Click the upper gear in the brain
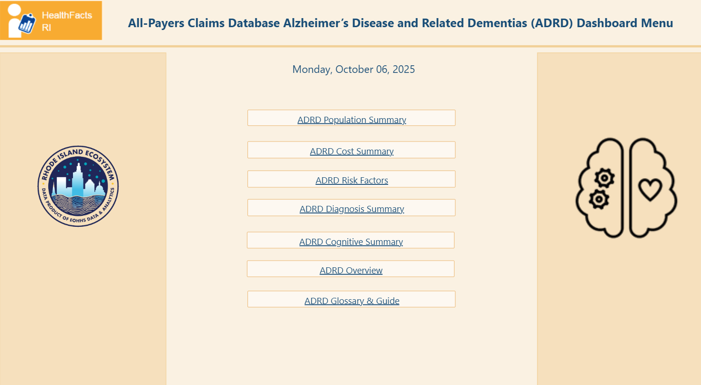Screen dimensions: 701x385 click(x=605, y=178)
